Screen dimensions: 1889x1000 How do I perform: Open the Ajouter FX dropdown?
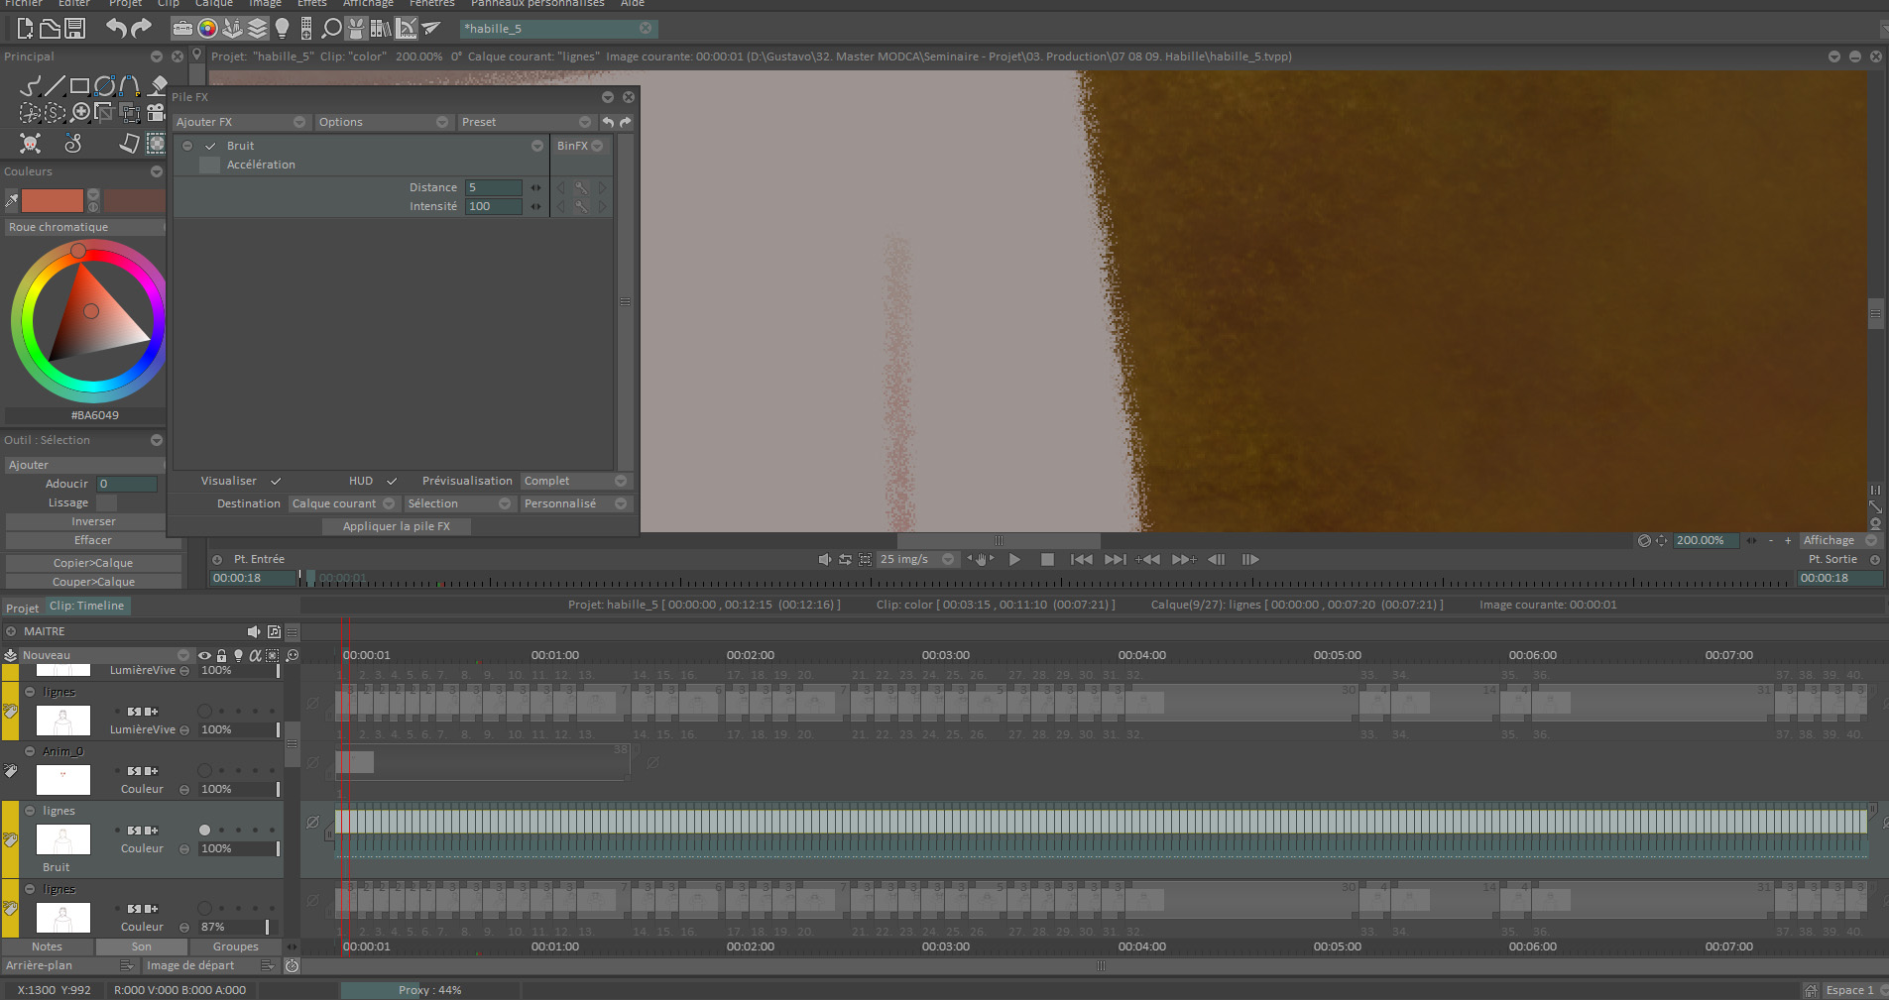pyautogui.click(x=241, y=122)
